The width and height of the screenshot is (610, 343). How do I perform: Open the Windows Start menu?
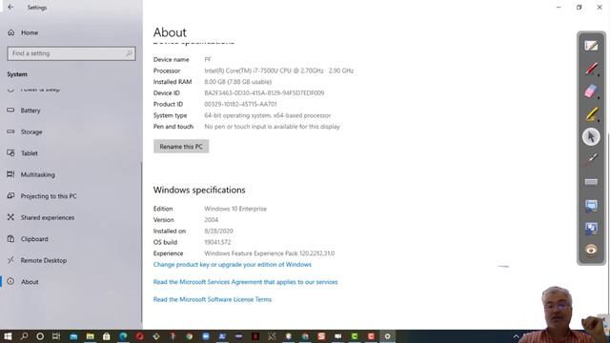8,336
